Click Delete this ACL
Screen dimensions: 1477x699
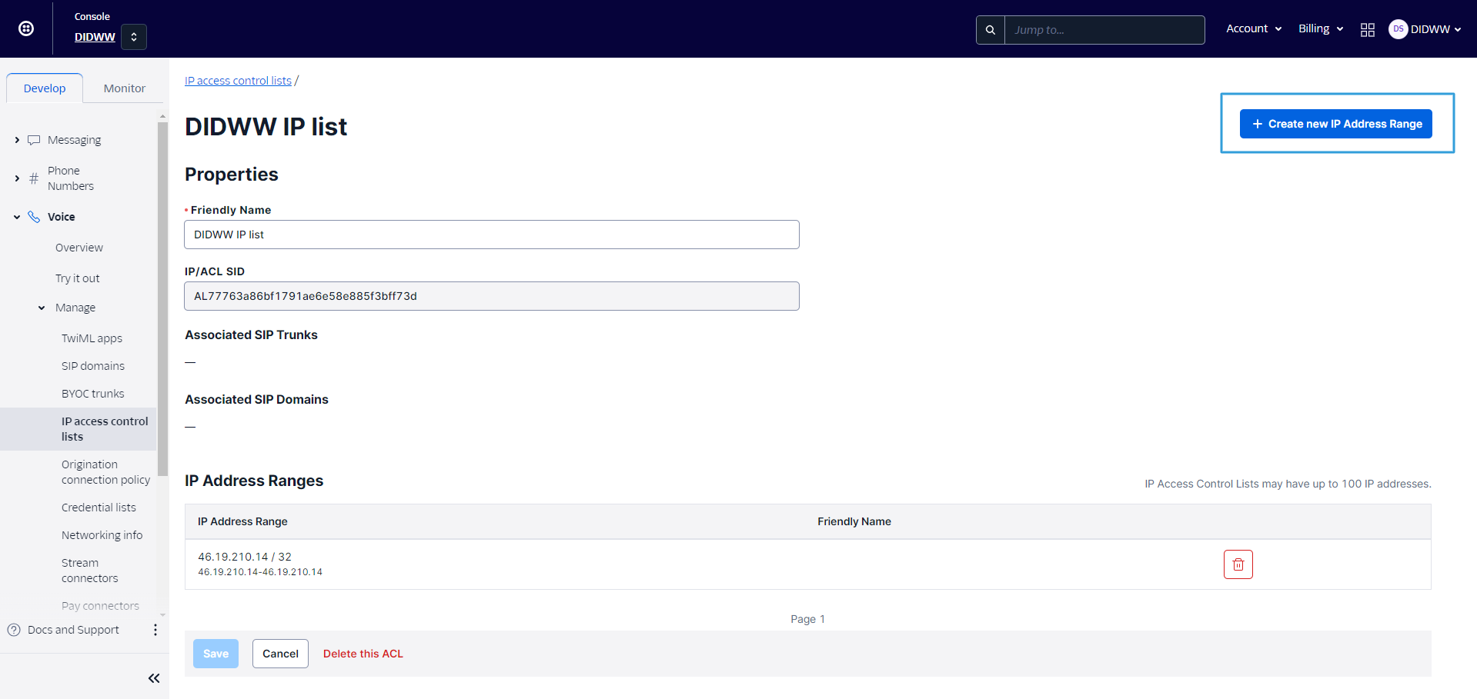click(363, 654)
